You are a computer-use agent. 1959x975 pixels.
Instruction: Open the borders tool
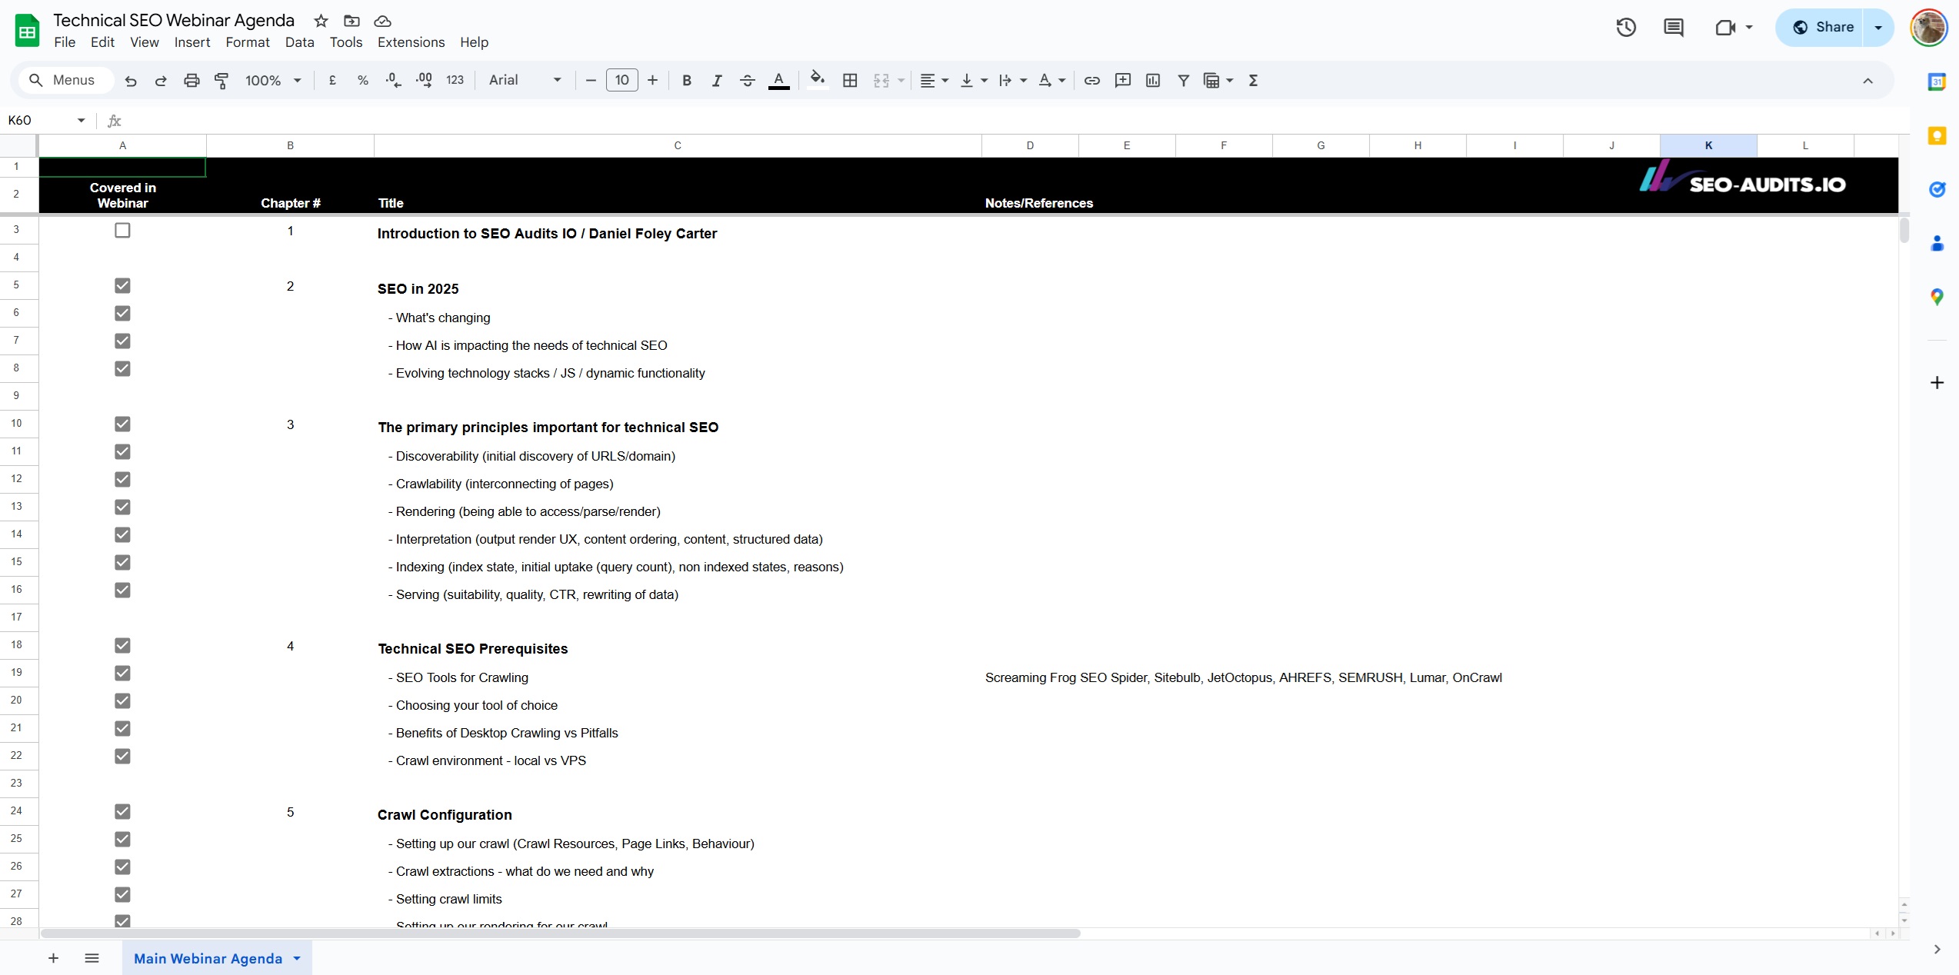tap(850, 80)
